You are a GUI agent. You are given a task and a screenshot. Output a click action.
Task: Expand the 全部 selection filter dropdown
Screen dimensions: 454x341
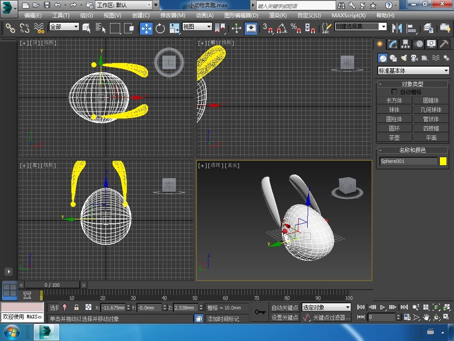click(x=64, y=27)
